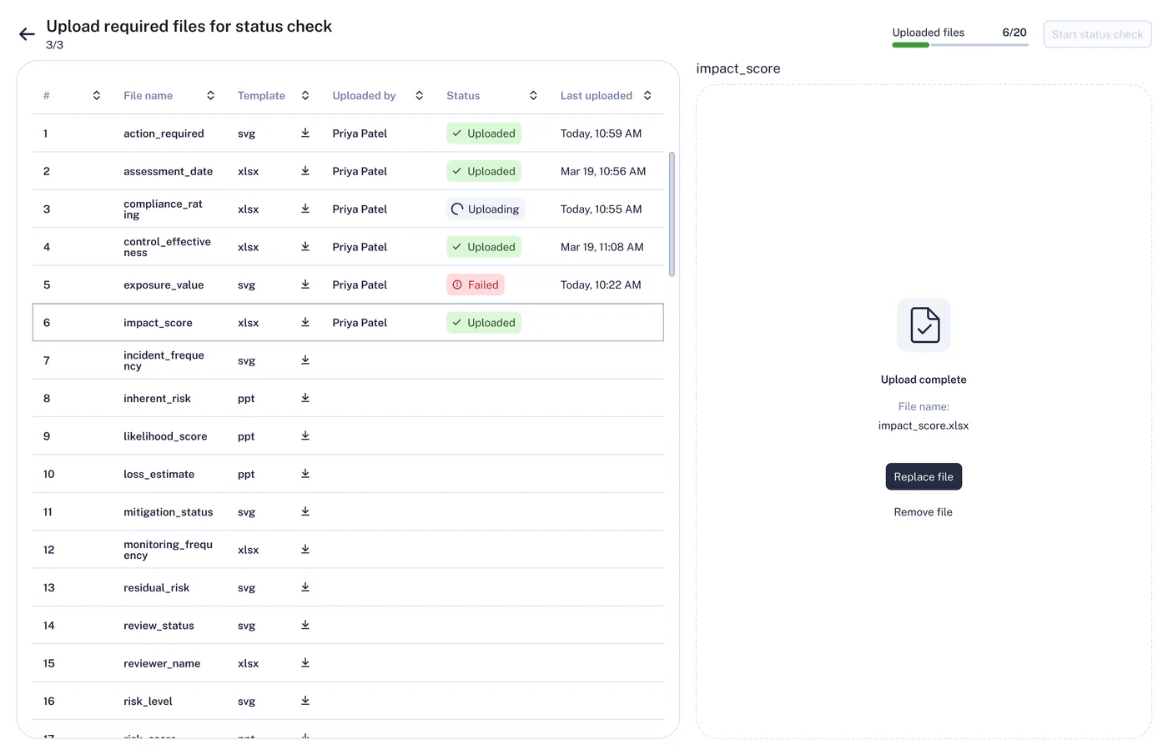Click the Uploaded status for assessment_date
Image resolution: width=1168 pixels, height=755 pixels.
tap(484, 171)
